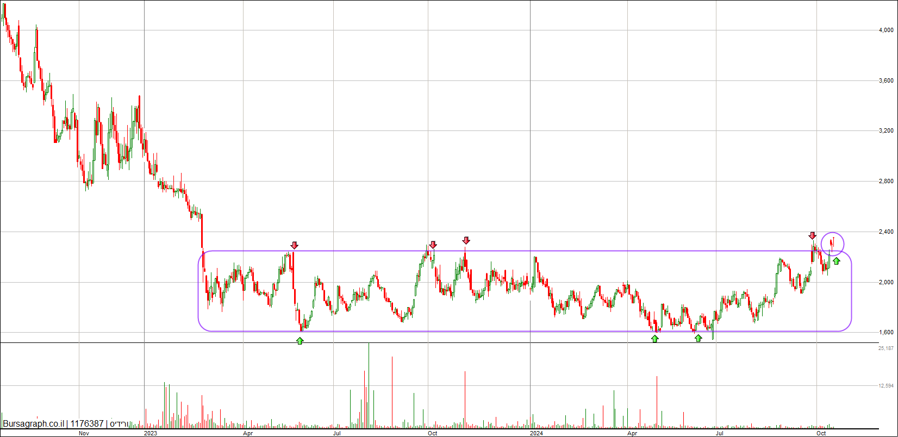This screenshot has width=898, height=437.
Task: Select the 2,400 price axis label
Action: (886, 232)
